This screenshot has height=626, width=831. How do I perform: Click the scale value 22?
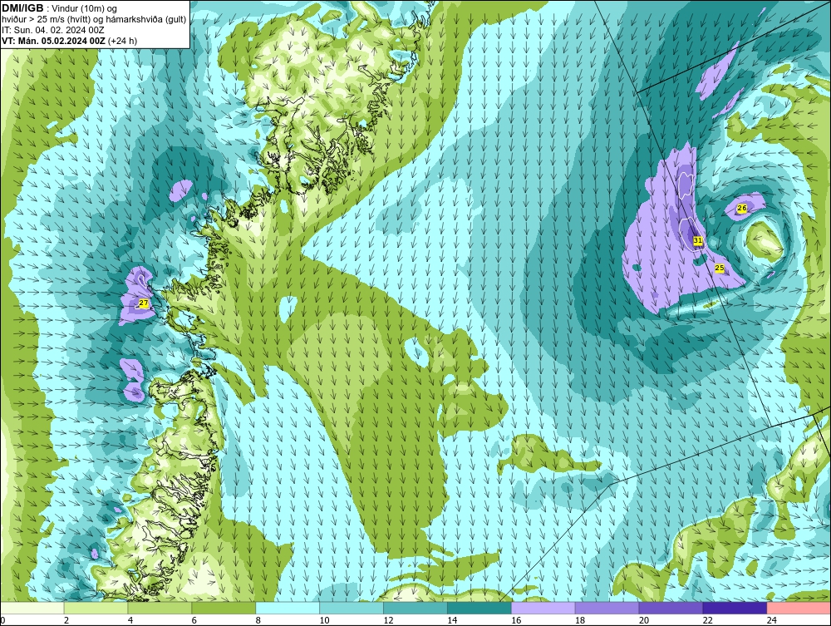pyautogui.click(x=708, y=620)
